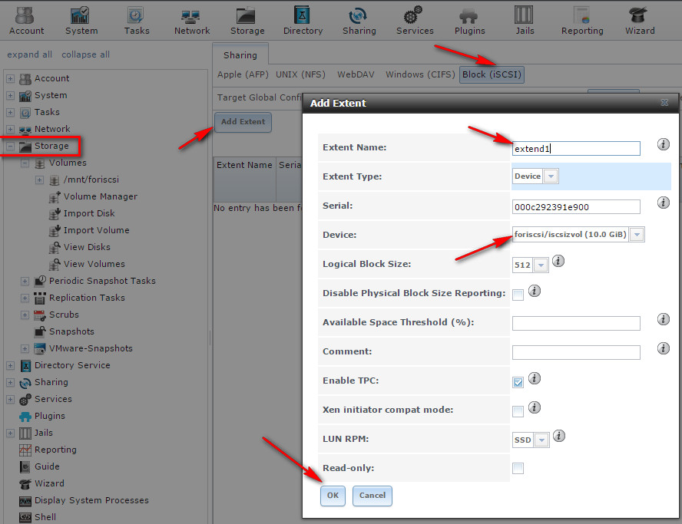
Task: Expand the Periodic Snapshot Tasks node
Action: (25, 281)
